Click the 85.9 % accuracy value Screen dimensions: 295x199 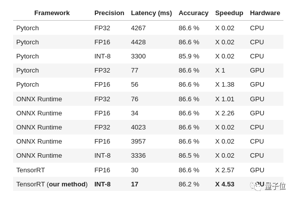pos(189,56)
